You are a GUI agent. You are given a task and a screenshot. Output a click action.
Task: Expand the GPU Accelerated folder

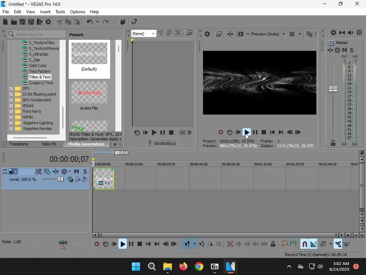point(11,100)
